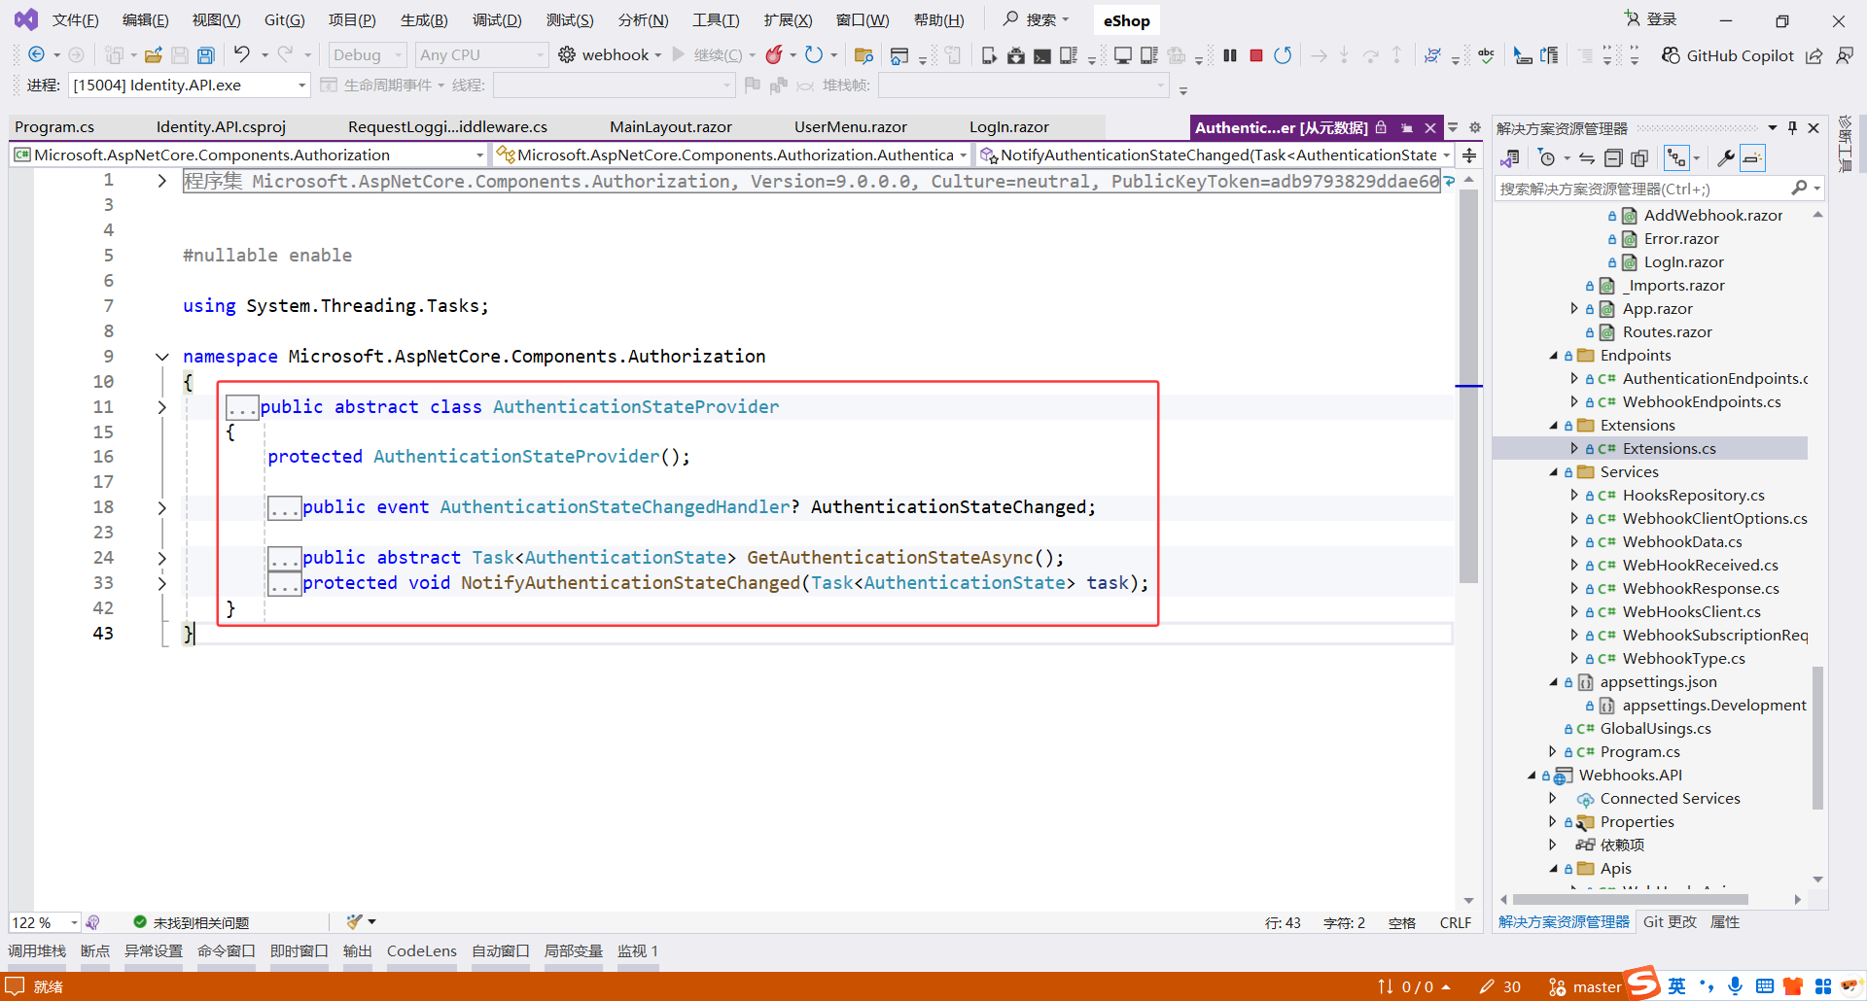Image resolution: width=1867 pixels, height=1001 pixels.
Task: Close the Solution Explorer panel
Action: click(x=1814, y=128)
